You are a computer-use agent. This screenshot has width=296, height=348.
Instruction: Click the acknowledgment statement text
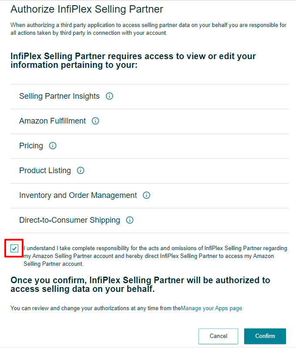[x=152, y=256]
